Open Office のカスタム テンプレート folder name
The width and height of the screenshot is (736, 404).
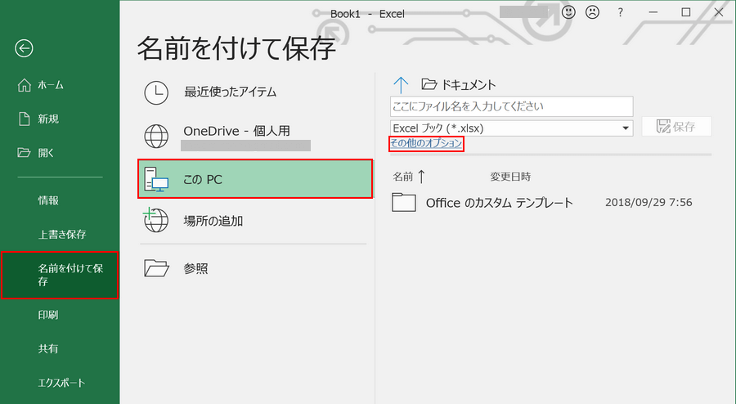pos(500,203)
